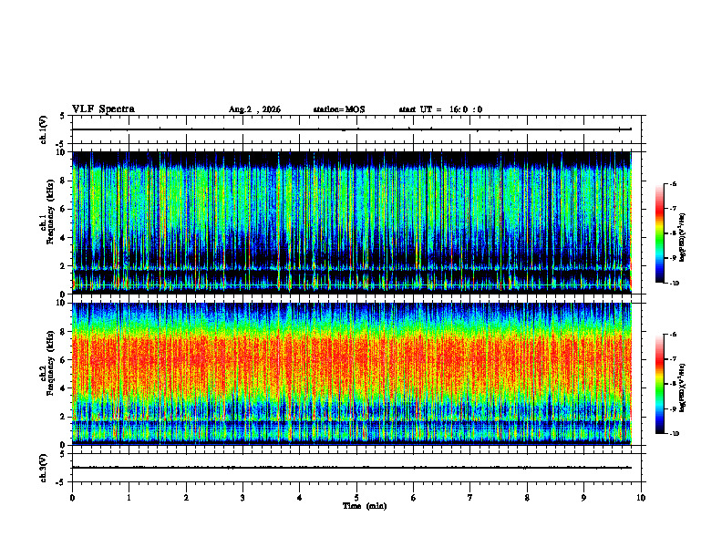This screenshot has width=722, height=558.
Task: Click the ch.1 spectrogram color scale bar
Action: click(659, 233)
